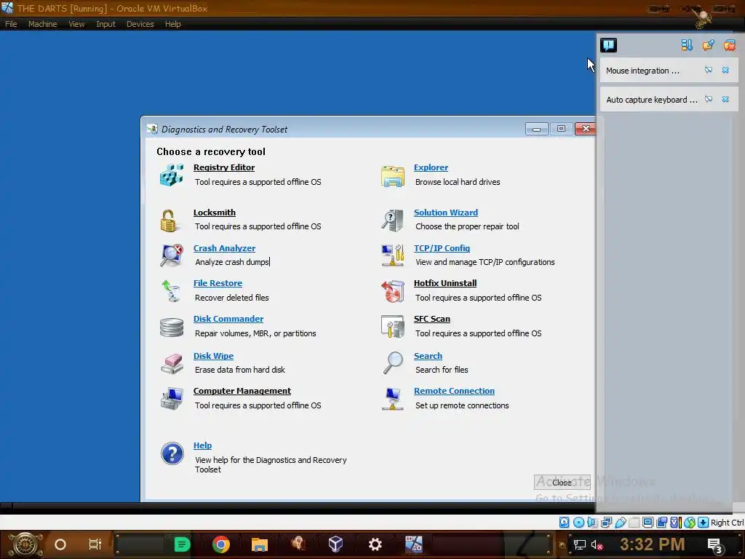Open File Explorer from the taskbar
Image resolution: width=745 pixels, height=559 pixels.
[260, 544]
